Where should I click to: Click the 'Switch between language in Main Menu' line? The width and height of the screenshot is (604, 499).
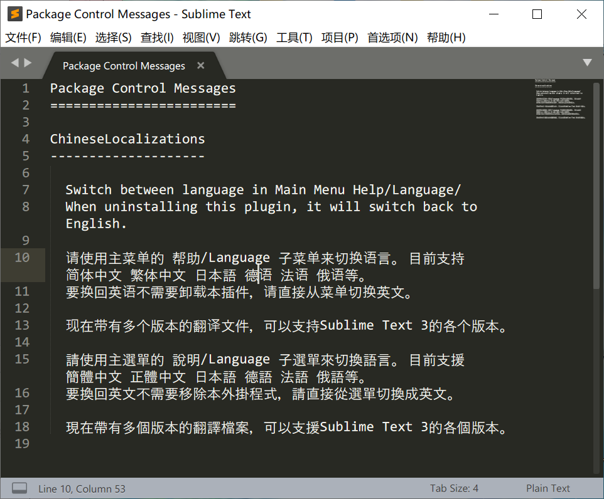tap(263, 190)
